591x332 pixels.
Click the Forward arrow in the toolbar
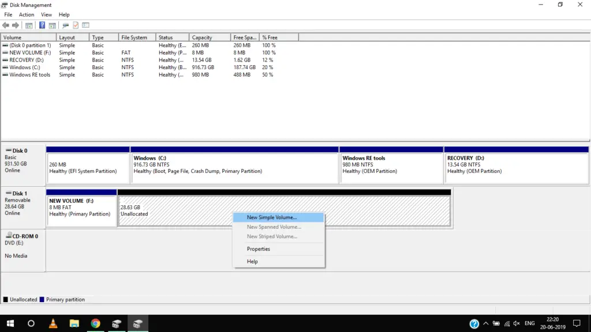click(16, 25)
